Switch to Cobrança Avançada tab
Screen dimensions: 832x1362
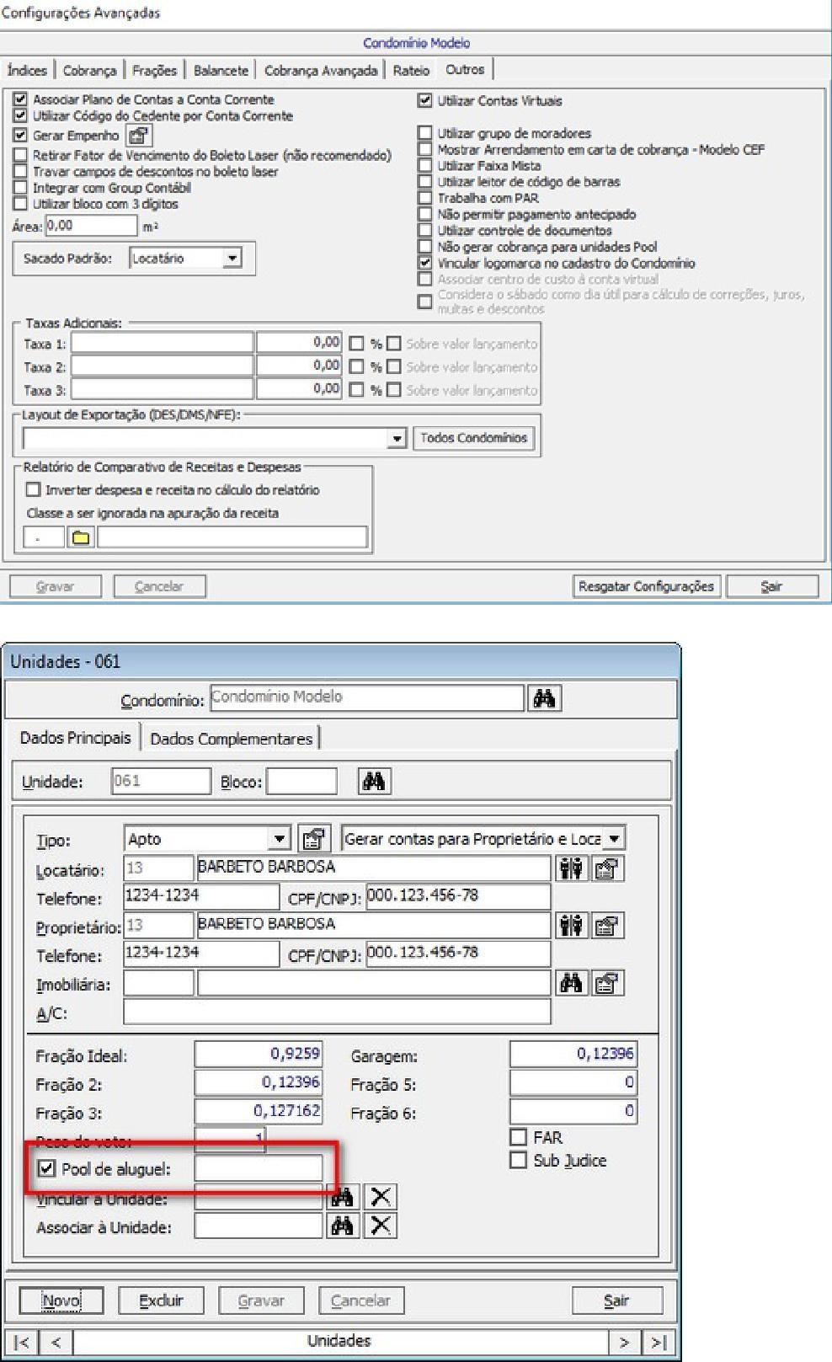click(321, 71)
